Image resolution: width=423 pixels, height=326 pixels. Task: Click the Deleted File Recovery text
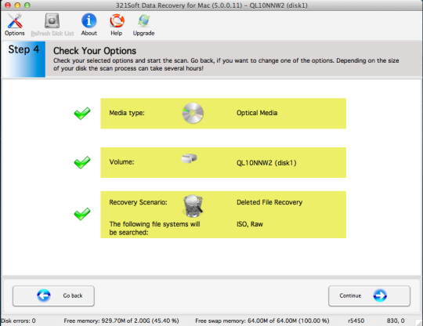269,202
